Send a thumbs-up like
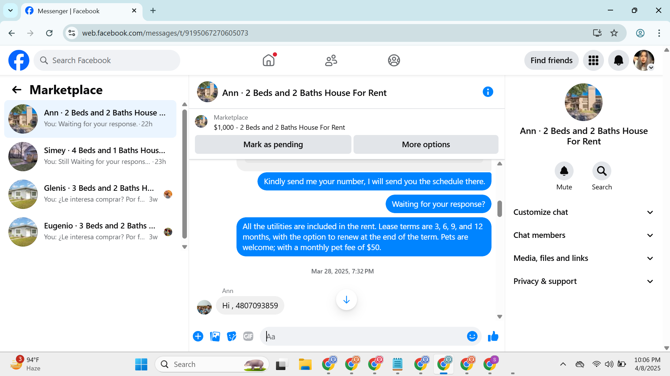The height and width of the screenshot is (376, 670). pyautogui.click(x=493, y=336)
